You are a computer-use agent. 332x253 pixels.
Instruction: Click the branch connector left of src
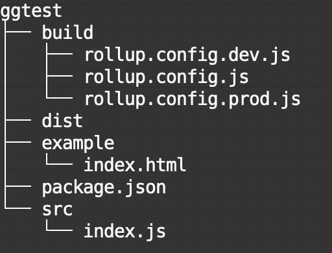coord(18,201)
